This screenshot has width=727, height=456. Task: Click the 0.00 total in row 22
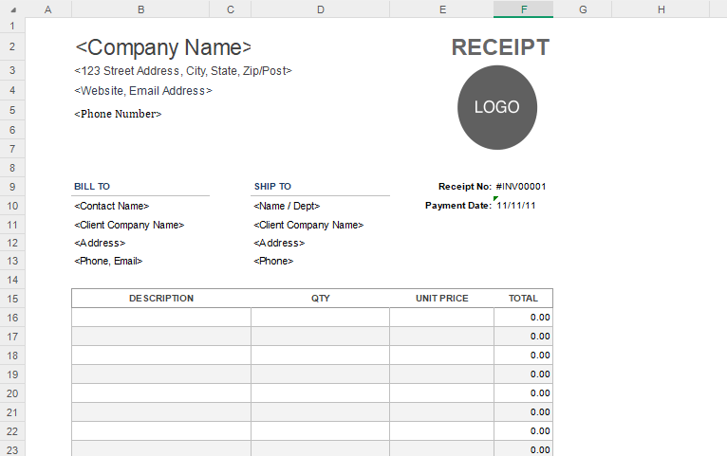point(540,431)
